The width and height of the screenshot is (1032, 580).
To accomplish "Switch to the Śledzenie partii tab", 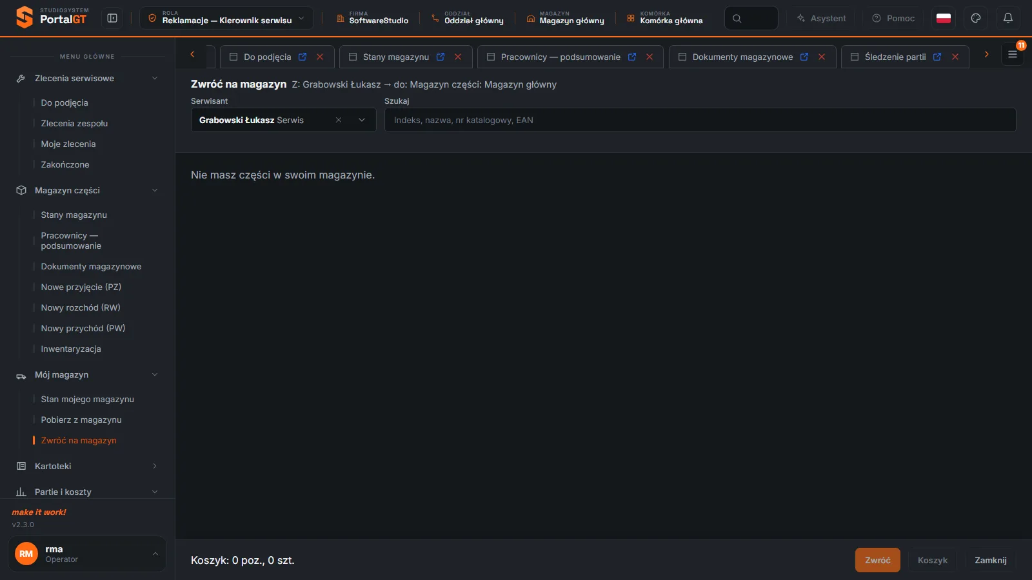I will point(895,57).
